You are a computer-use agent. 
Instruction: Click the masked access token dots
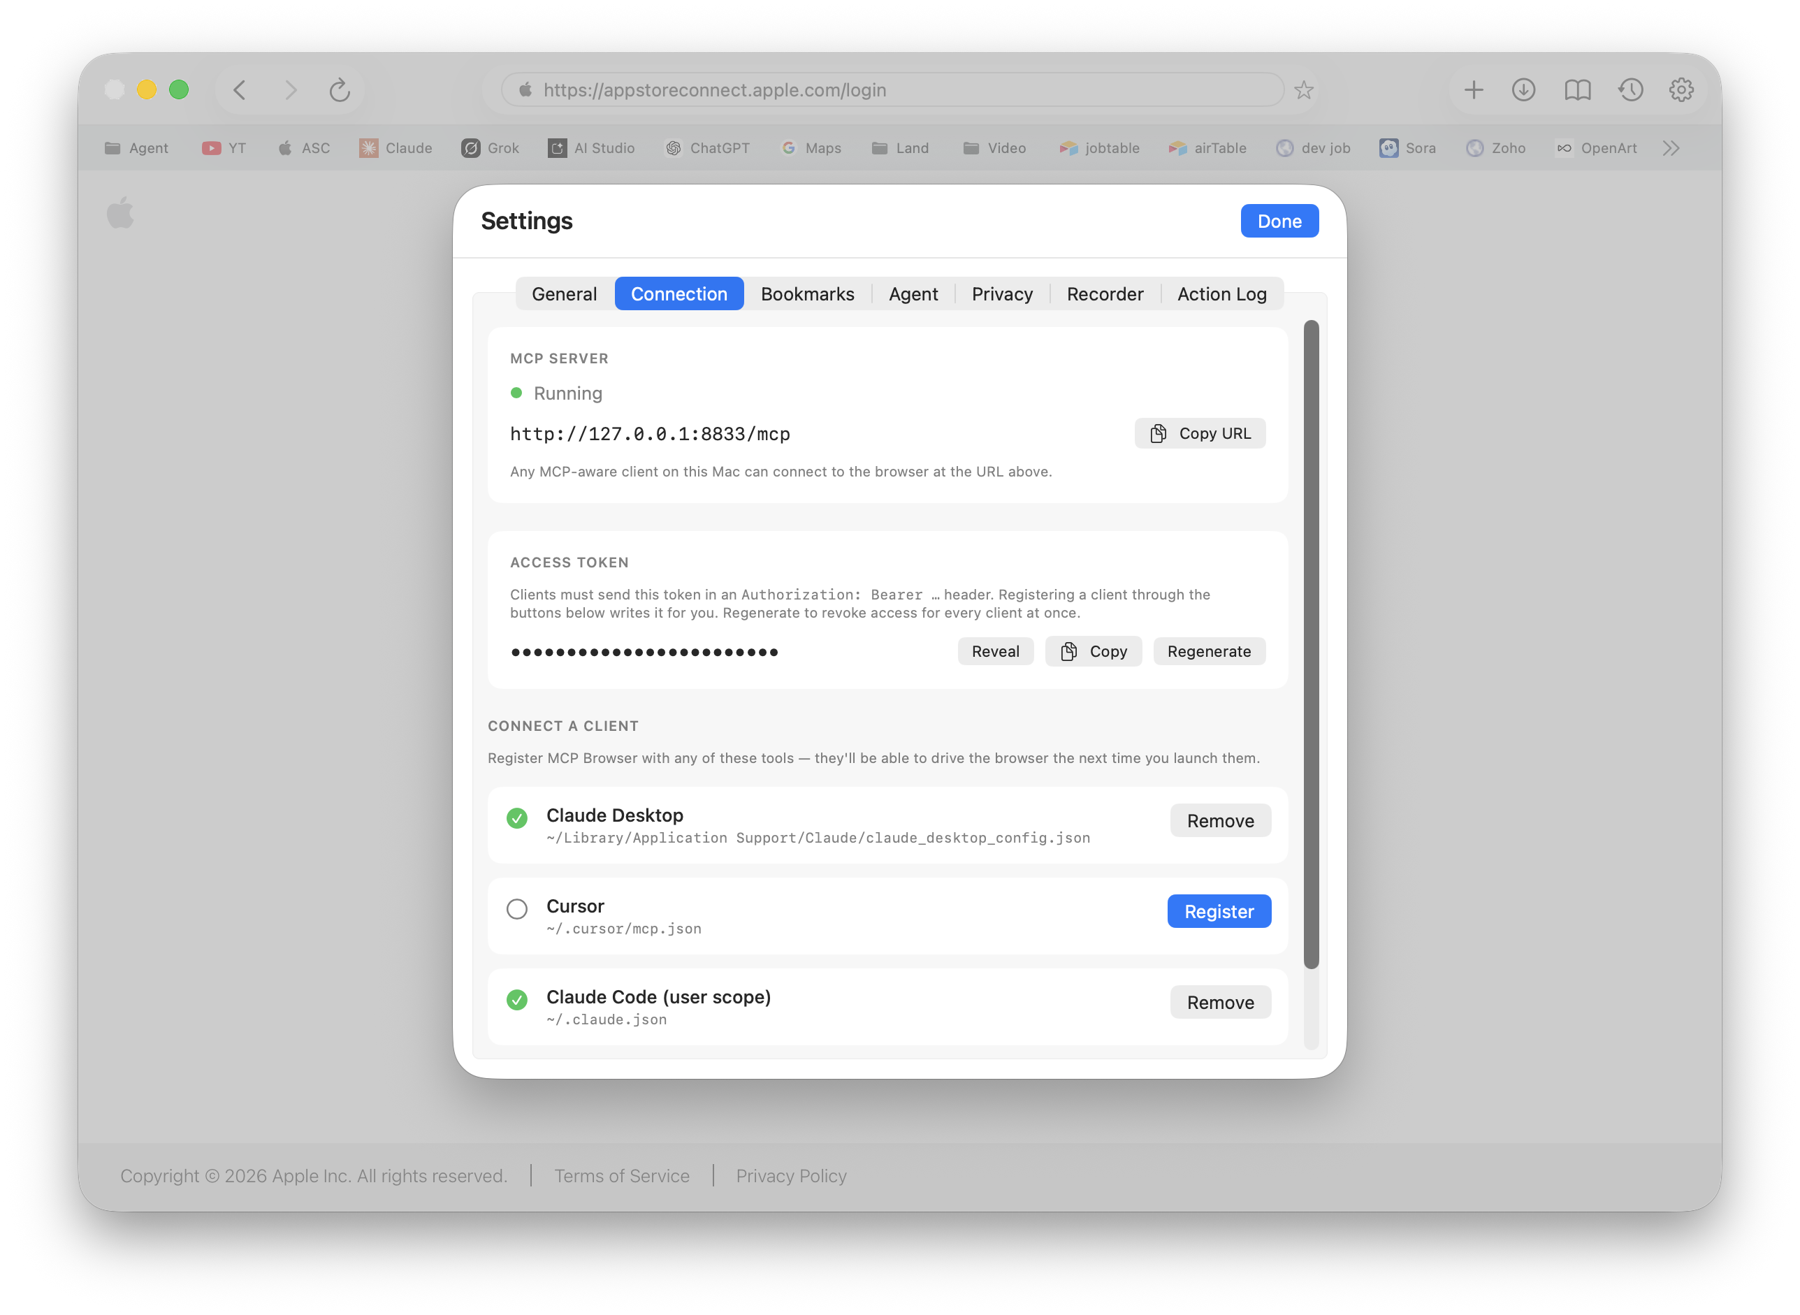coord(644,653)
